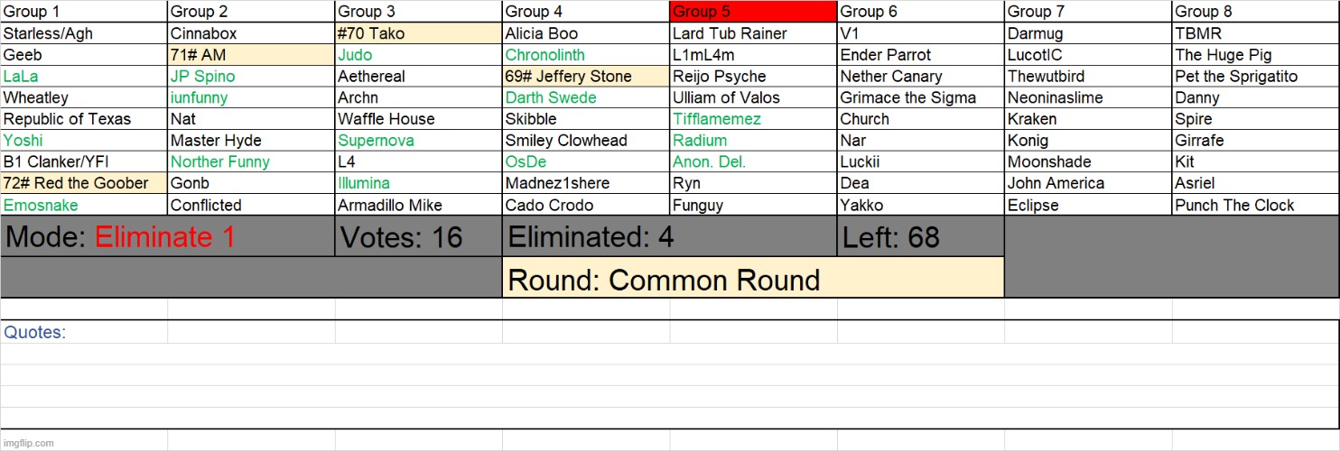Click the green Chronolinth cell
Viewport: 1340px width, 451px height.
pos(545,55)
